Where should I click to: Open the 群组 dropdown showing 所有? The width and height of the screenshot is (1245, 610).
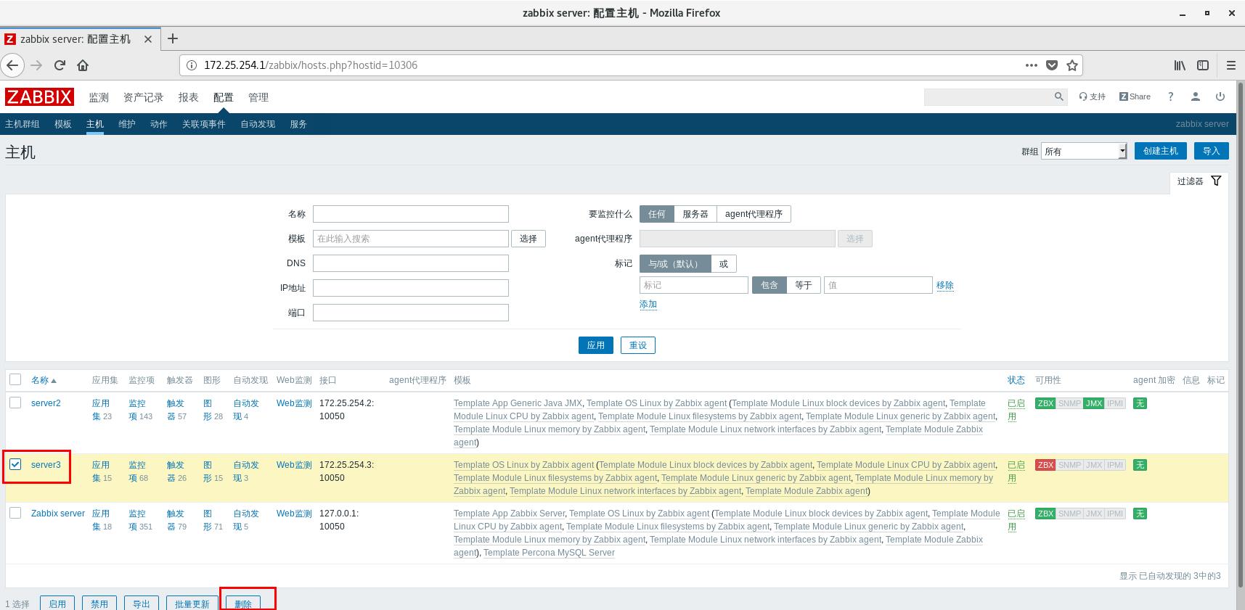pos(1084,151)
